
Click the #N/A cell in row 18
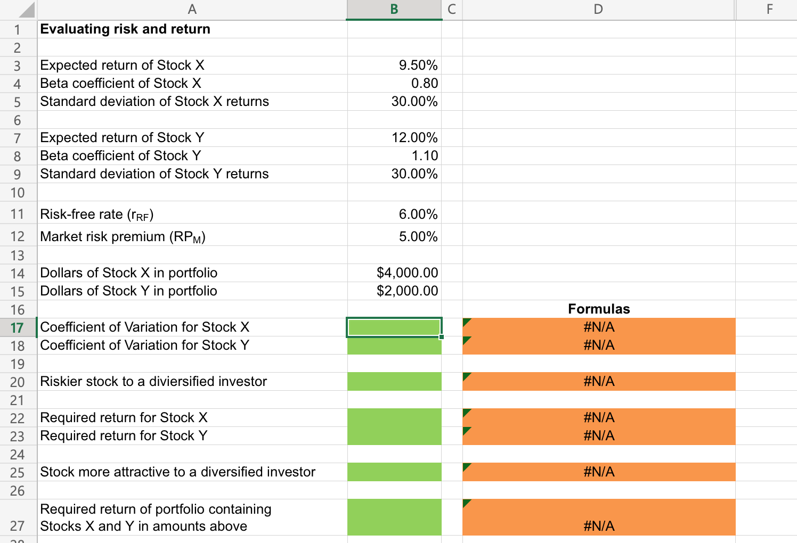[599, 345]
